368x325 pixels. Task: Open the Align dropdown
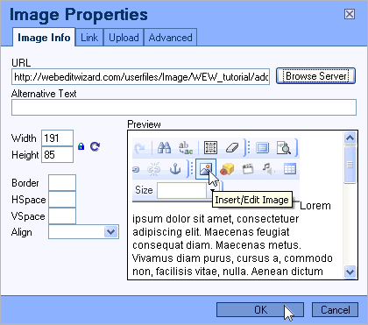tap(83, 232)
